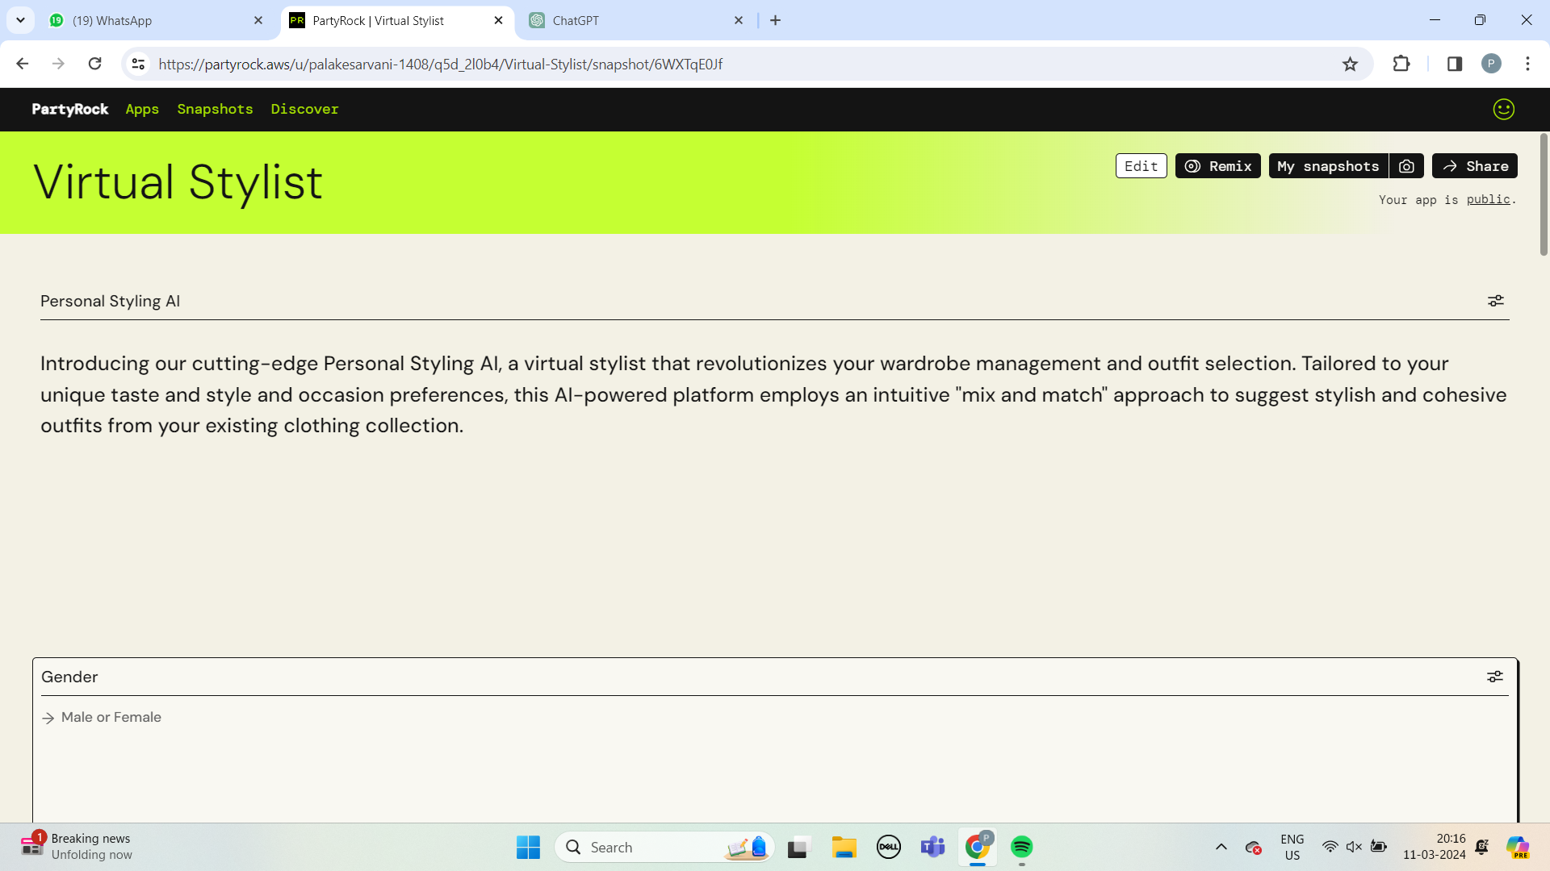Viewport: 1550px width, 871px height.
Task: Open Spotify from the taskbar
Action: pos(1021,847)
